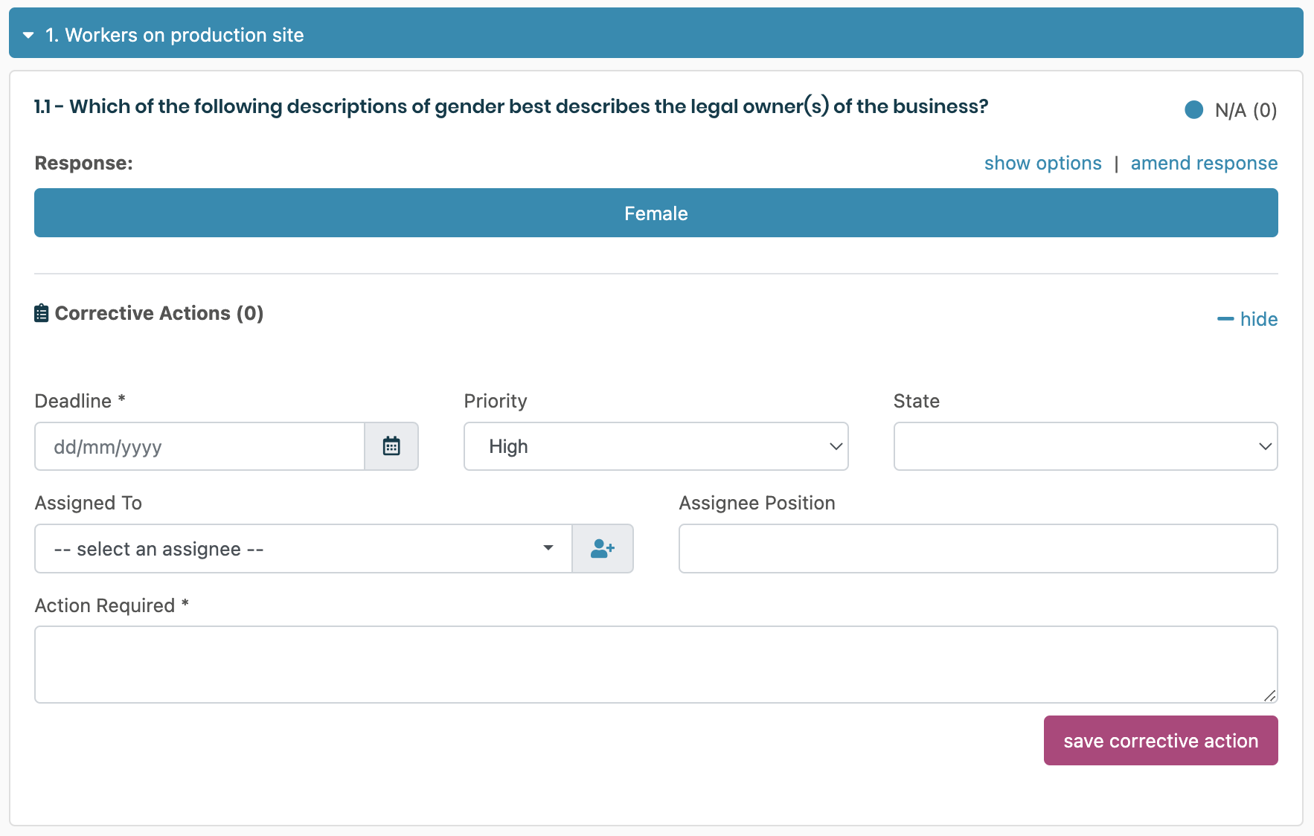1314x836 pixels.
Task: Open the State dropdown
Action: coord(1085,446)
